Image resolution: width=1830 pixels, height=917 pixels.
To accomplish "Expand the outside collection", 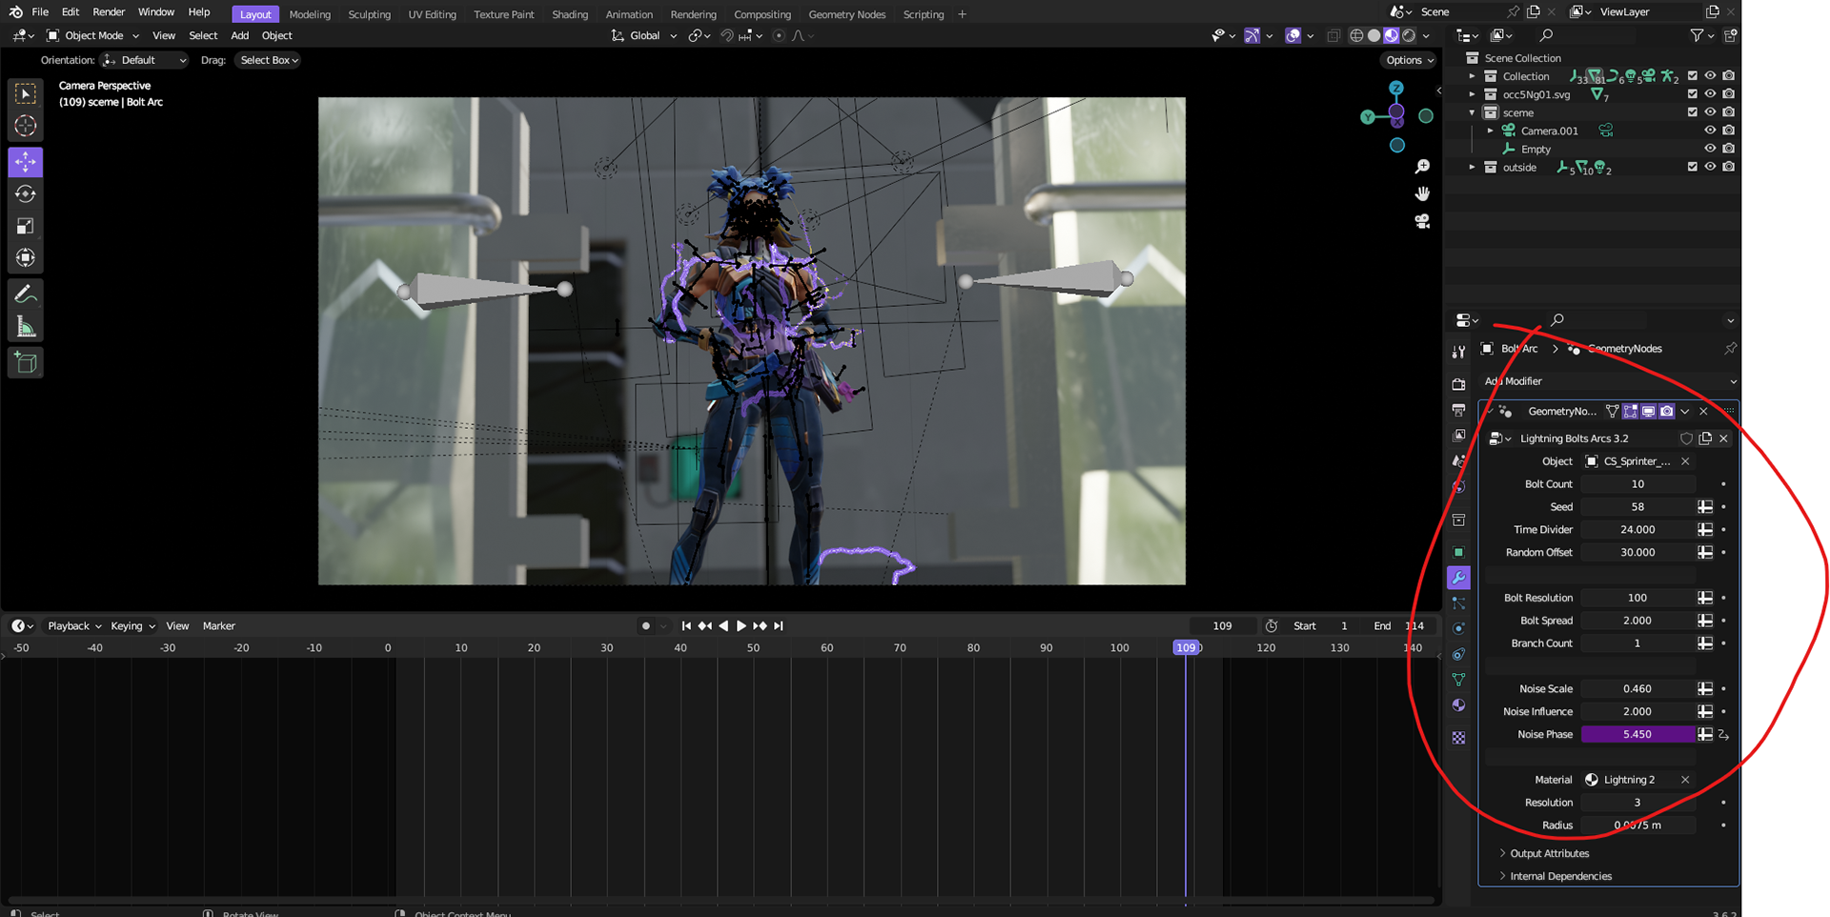I will pyautogui.click(x=1473, y=167).
